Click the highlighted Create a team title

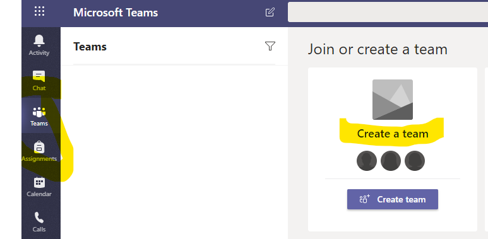coord(393,134)
